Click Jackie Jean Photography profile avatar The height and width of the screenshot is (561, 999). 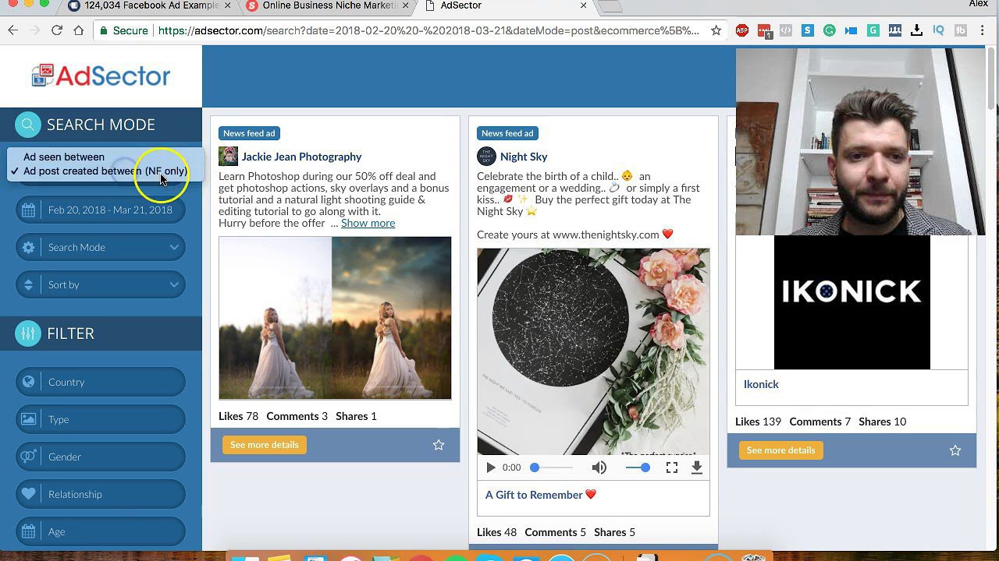click(x=228, y=156)
